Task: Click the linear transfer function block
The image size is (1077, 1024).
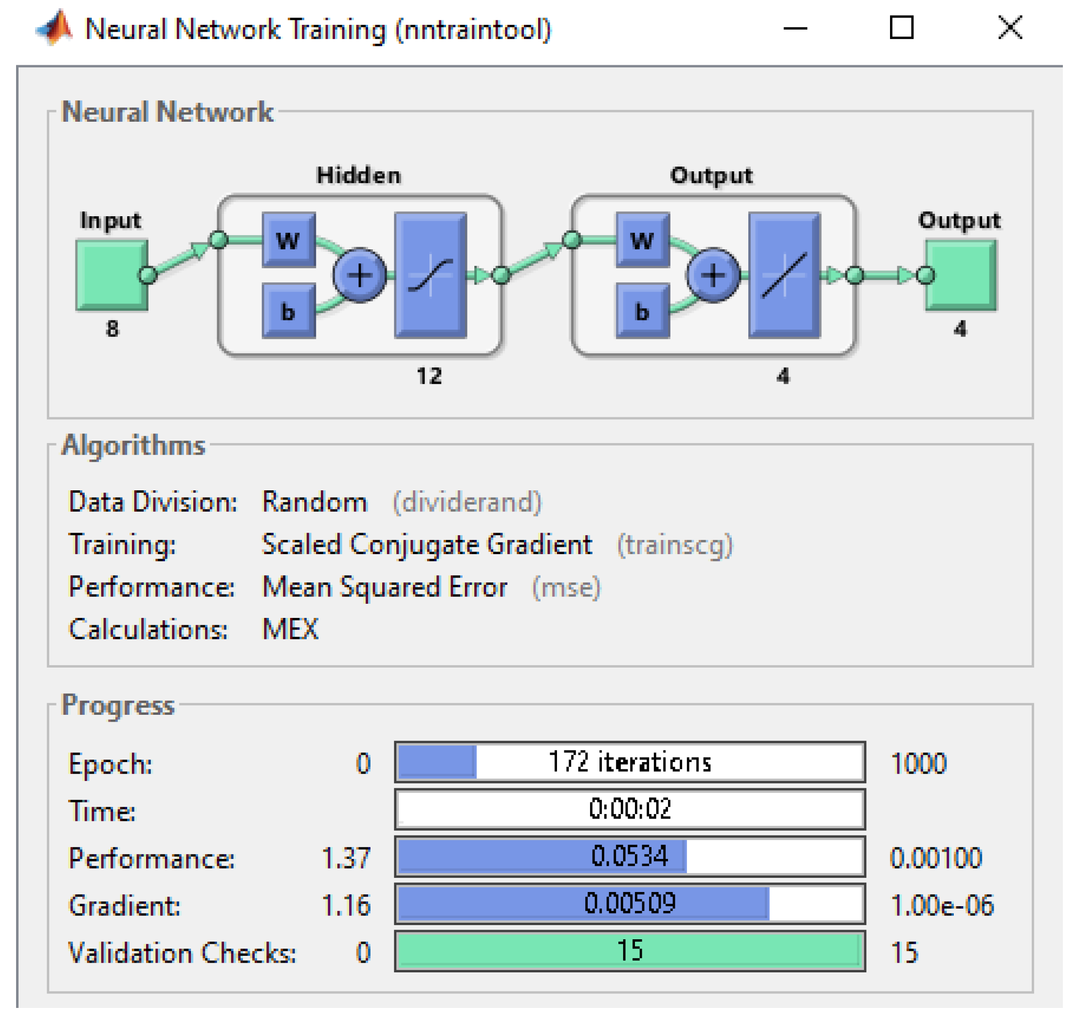Action: 784,275
